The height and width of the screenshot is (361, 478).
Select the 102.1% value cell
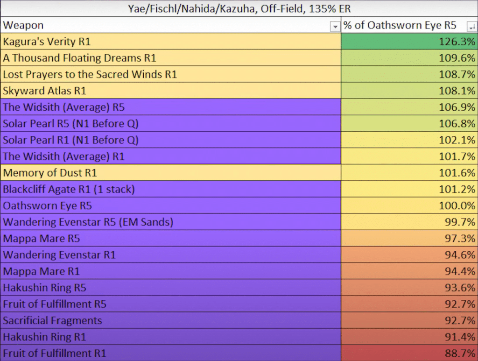[409, 140]
